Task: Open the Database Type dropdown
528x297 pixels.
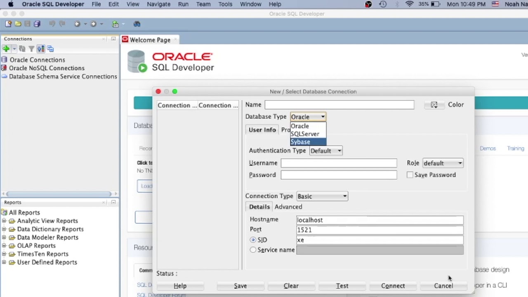Action: [308, 117]
